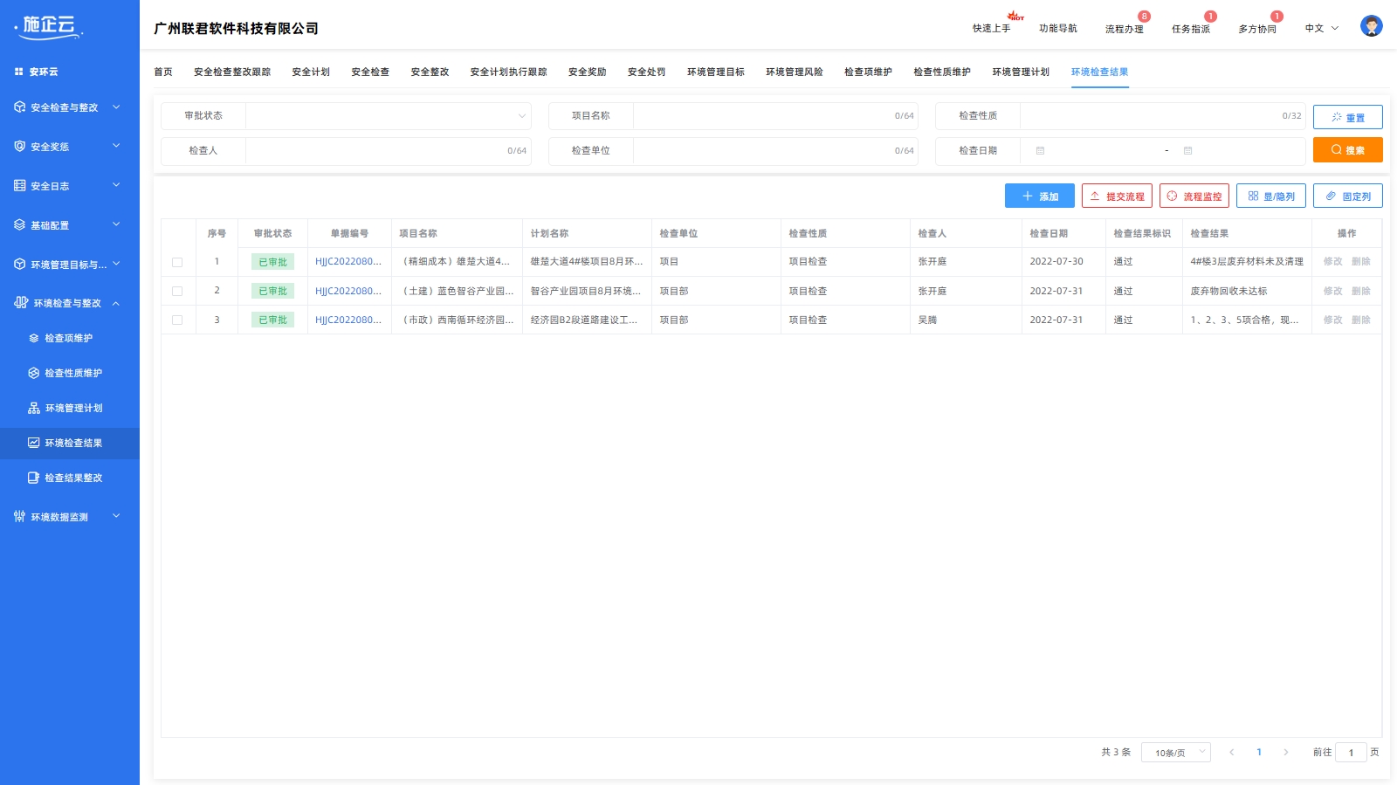Switch to the 首页 tab
Screen dimensions: 1397x785
163,72
